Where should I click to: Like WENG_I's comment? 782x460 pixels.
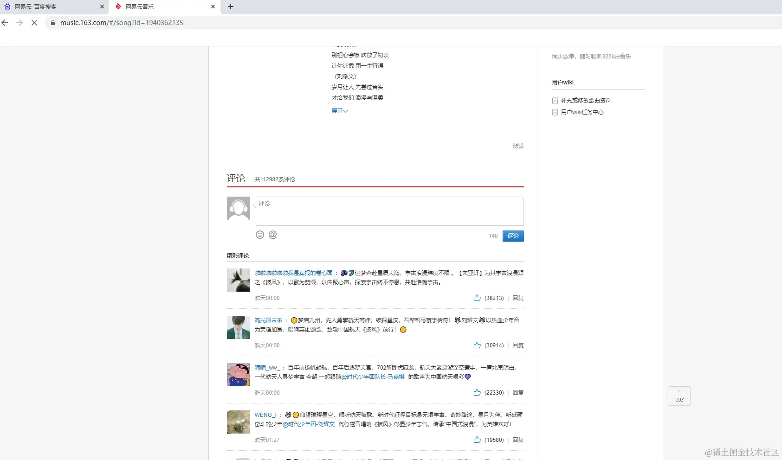pos(477,440)
